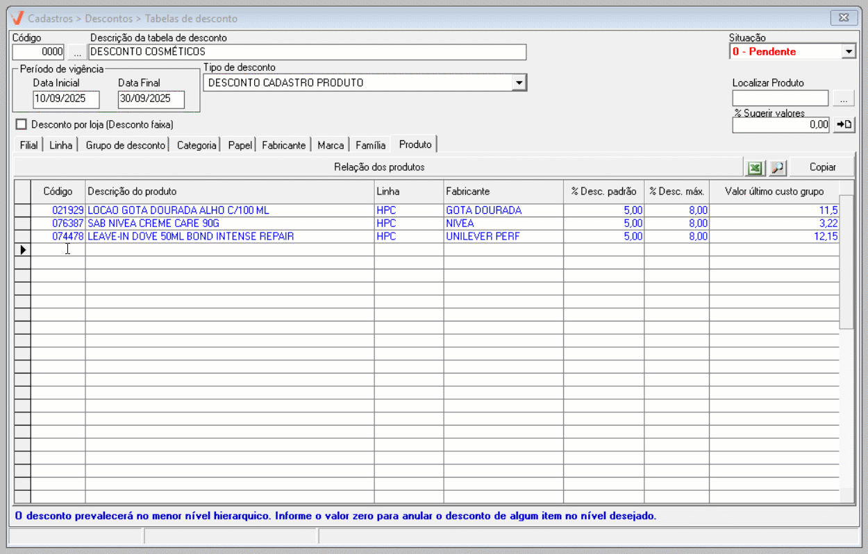Switch to the Filial tab
Viewport: 868px width, 554px height.
[28, 145]
